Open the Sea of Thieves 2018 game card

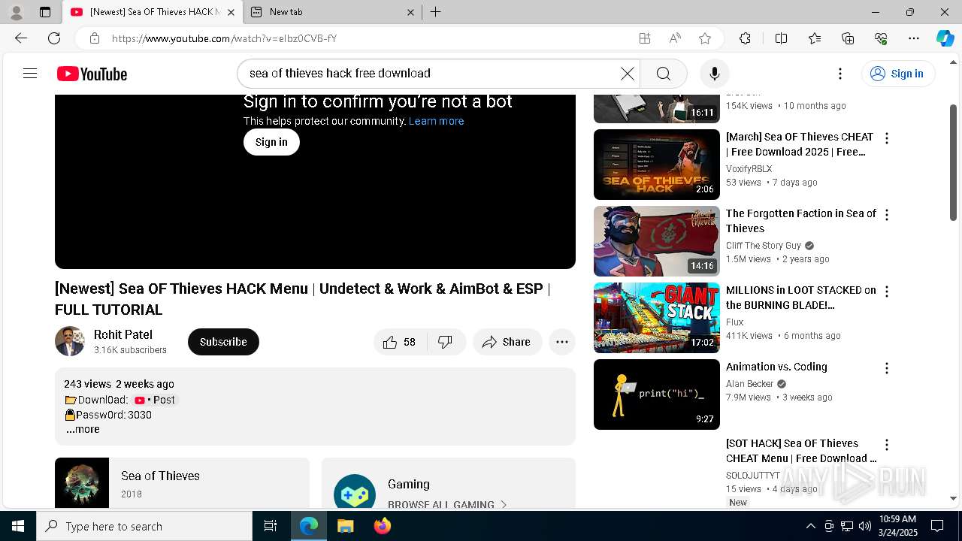pos(182,482)
